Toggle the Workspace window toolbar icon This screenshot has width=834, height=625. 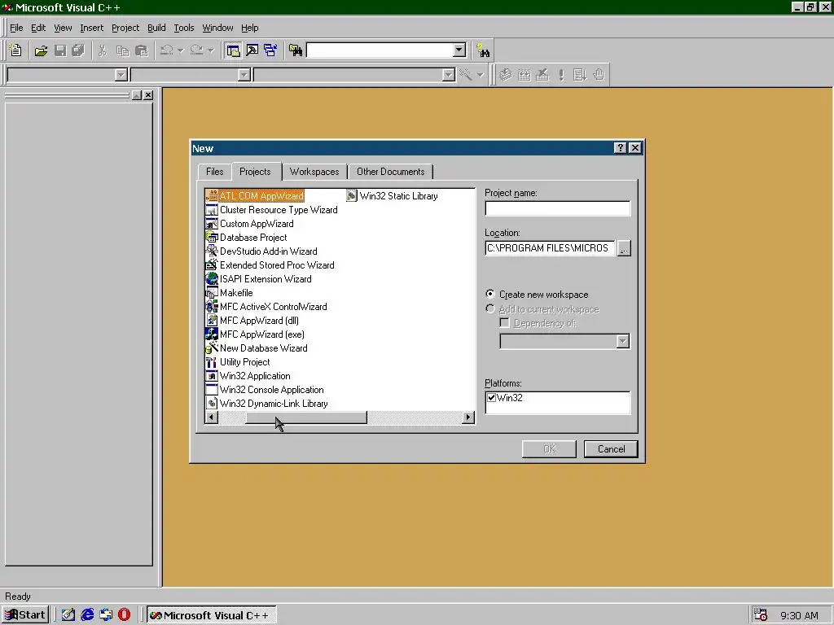pyautogui.click(x=233, y=50)
